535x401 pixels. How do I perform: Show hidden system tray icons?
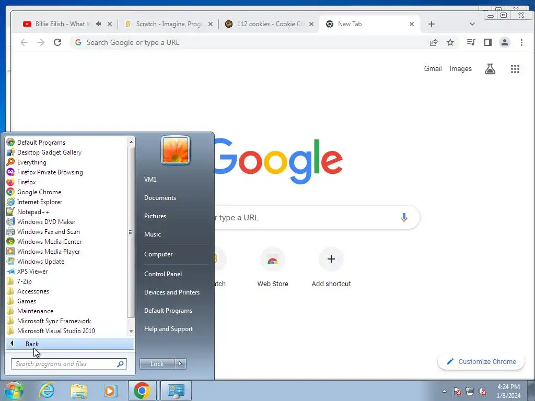[444, 391]
